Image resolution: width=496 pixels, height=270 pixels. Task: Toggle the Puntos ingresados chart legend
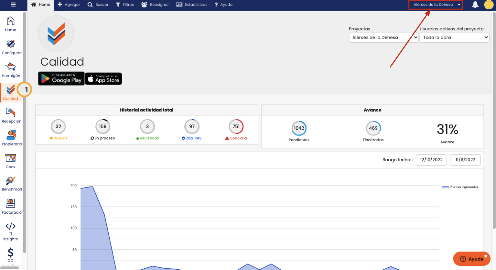click(x=460, y=187)
